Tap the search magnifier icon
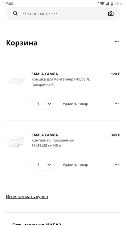Viewport: 126px width, 225px height. (x=15, y=14)
